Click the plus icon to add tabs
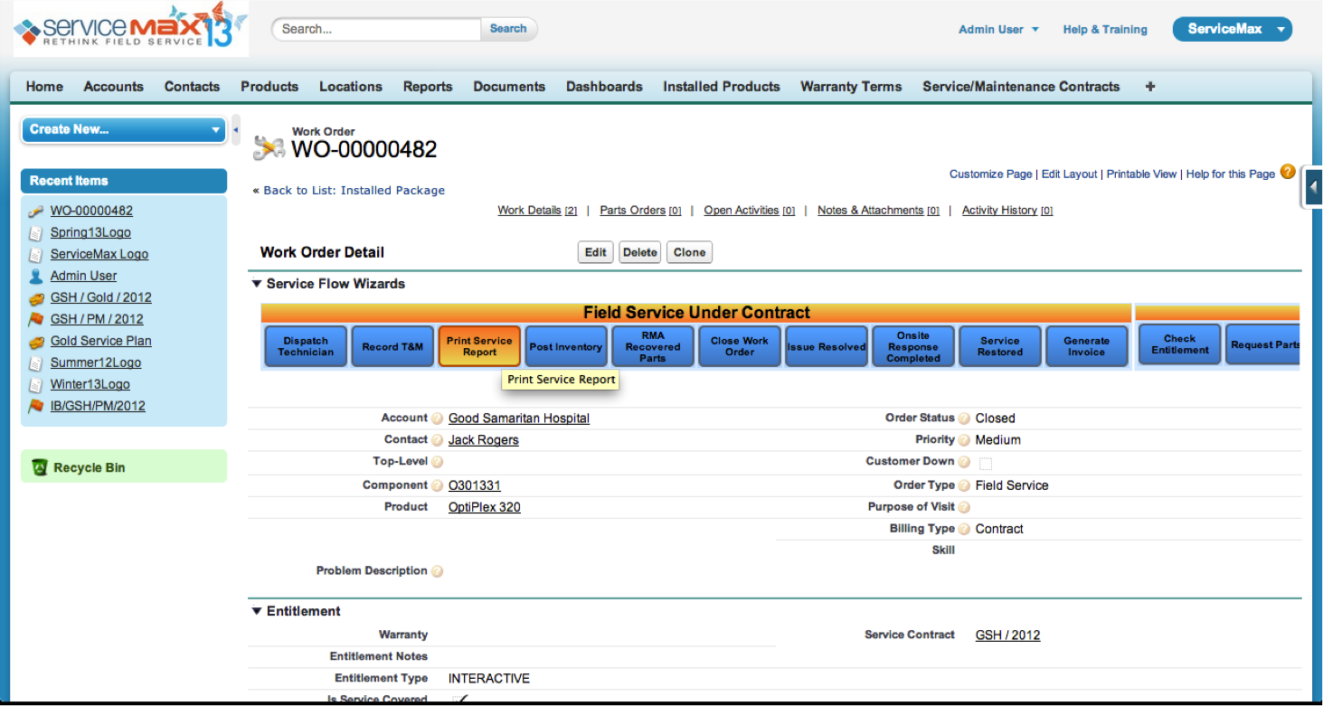Screen dimensions: 1323x706 pyautogui.click(x=1150, y=87)
